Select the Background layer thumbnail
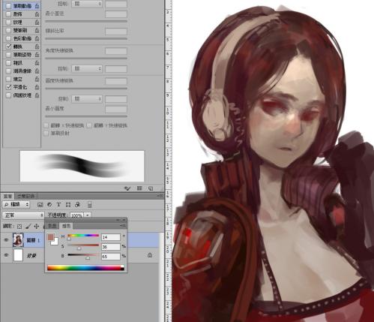 pyautogui.click(x=18, y=255)
